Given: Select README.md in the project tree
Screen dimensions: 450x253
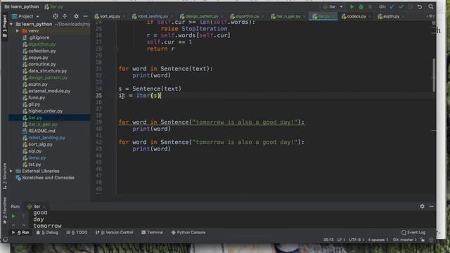Looking at the screenshot, I should pos(41,131).
